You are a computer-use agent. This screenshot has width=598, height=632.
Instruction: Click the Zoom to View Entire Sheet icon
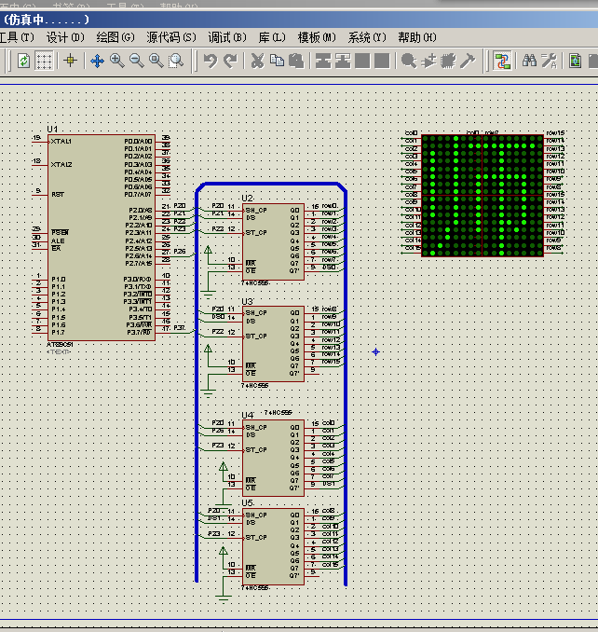pos(156,61)
